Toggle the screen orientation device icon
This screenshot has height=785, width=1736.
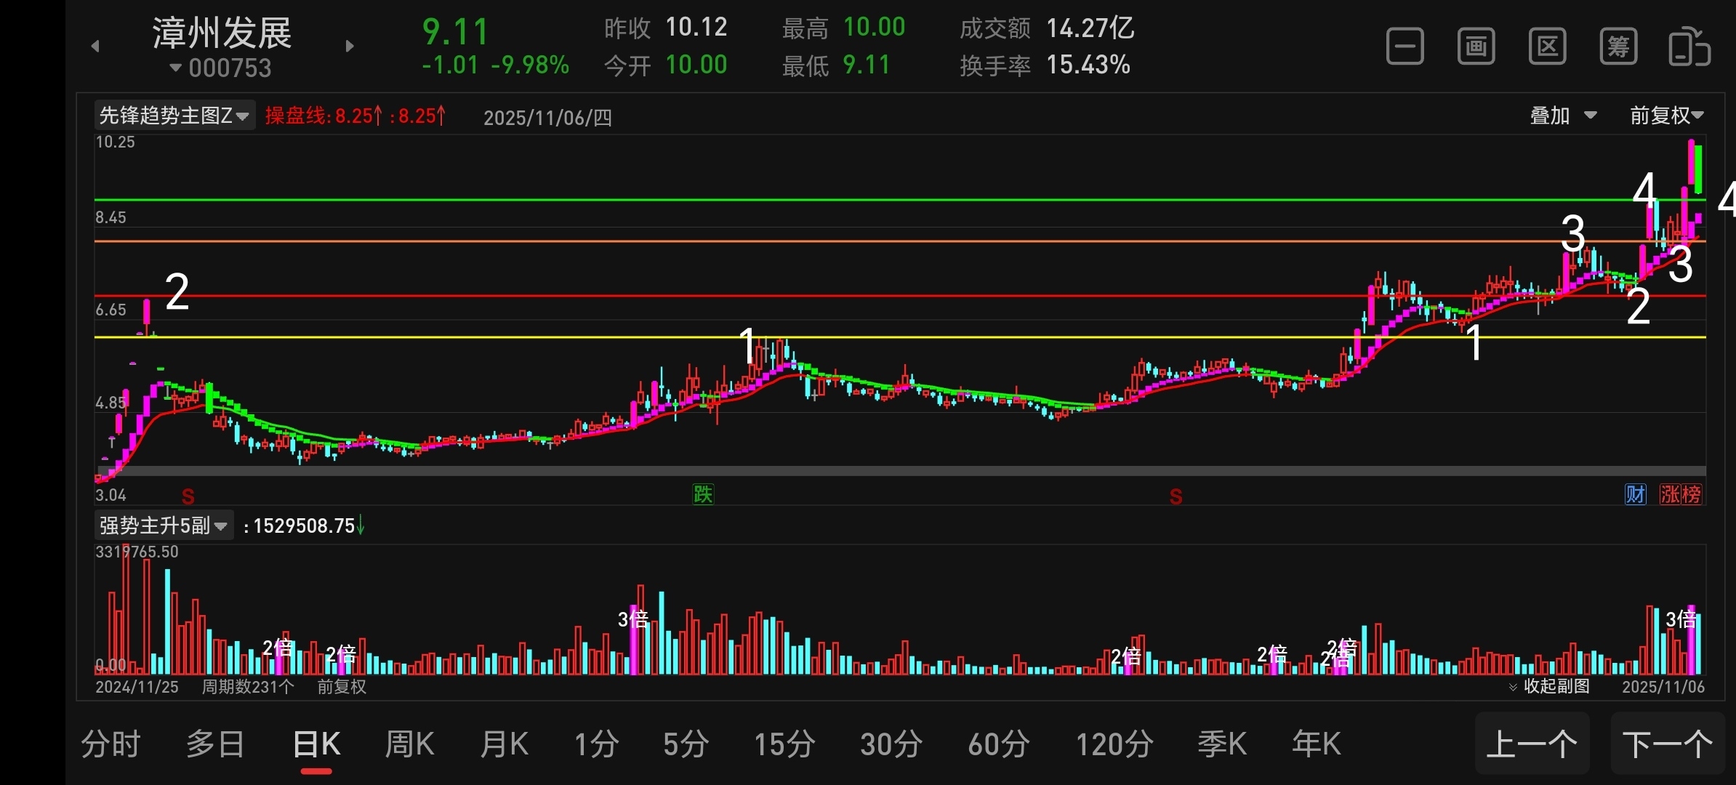[1689, 47]
